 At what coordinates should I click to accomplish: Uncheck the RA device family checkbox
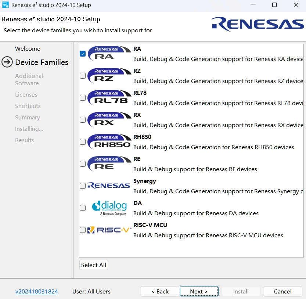tap(83, 54)
